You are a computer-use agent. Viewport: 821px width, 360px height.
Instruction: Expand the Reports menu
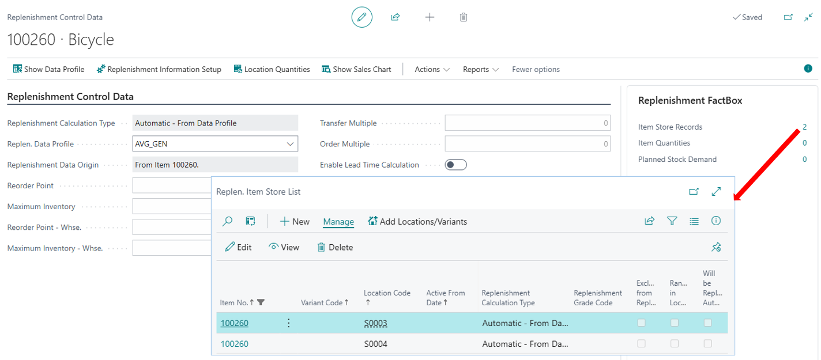(x=480, y=69)
